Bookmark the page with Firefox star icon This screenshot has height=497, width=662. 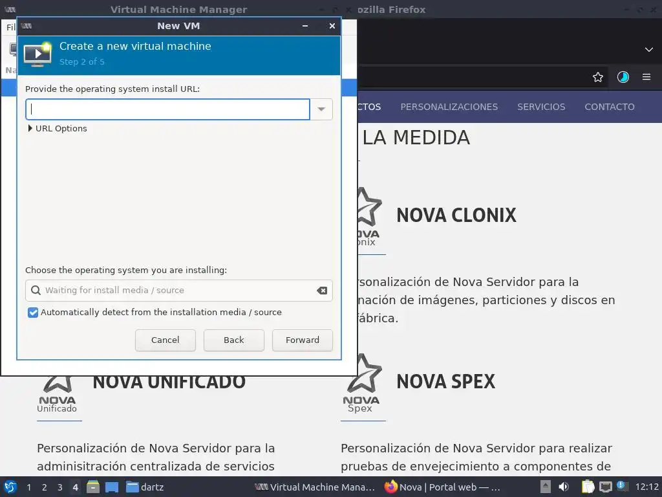click(x=597, y=77)
